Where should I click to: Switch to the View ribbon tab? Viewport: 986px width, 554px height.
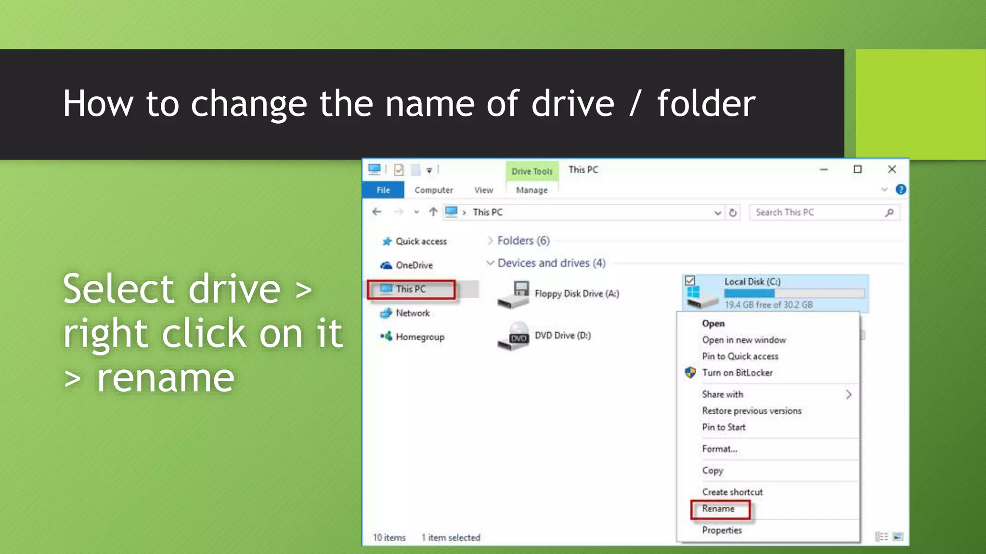(x=483, y=190)
